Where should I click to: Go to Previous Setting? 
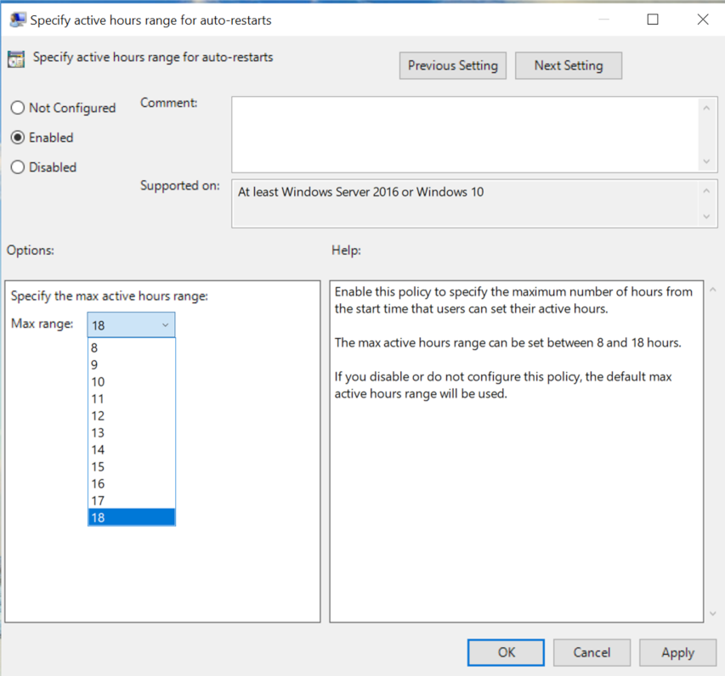(453, 65)
